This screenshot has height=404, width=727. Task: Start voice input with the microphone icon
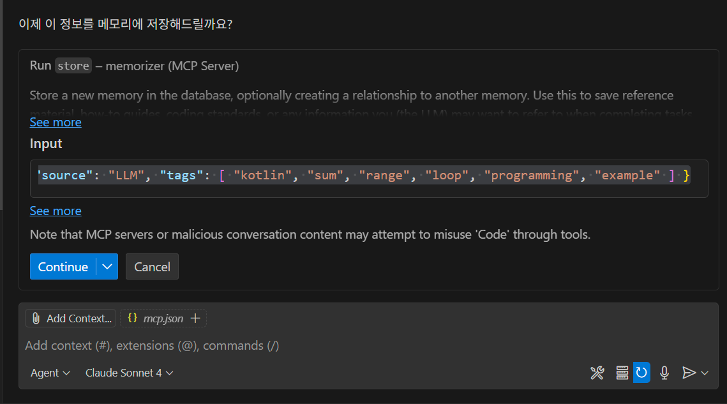tap(664, 373)
